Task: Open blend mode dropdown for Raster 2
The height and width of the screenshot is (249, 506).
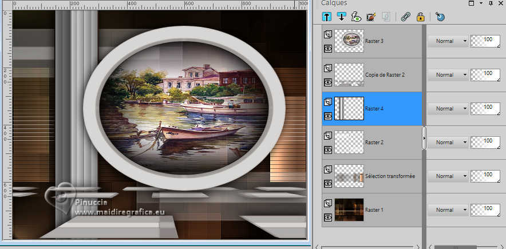Action: coord(448,142)
